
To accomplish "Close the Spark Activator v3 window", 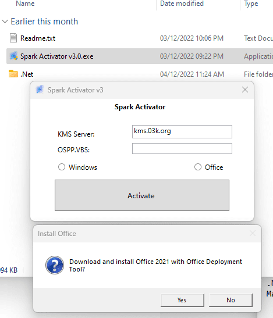I will point(245,90).
